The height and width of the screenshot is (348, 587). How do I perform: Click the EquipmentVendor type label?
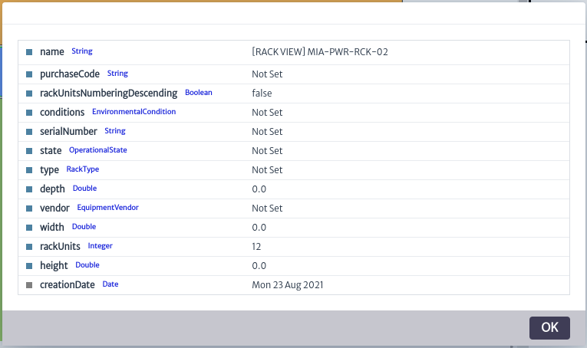point(108,208)
